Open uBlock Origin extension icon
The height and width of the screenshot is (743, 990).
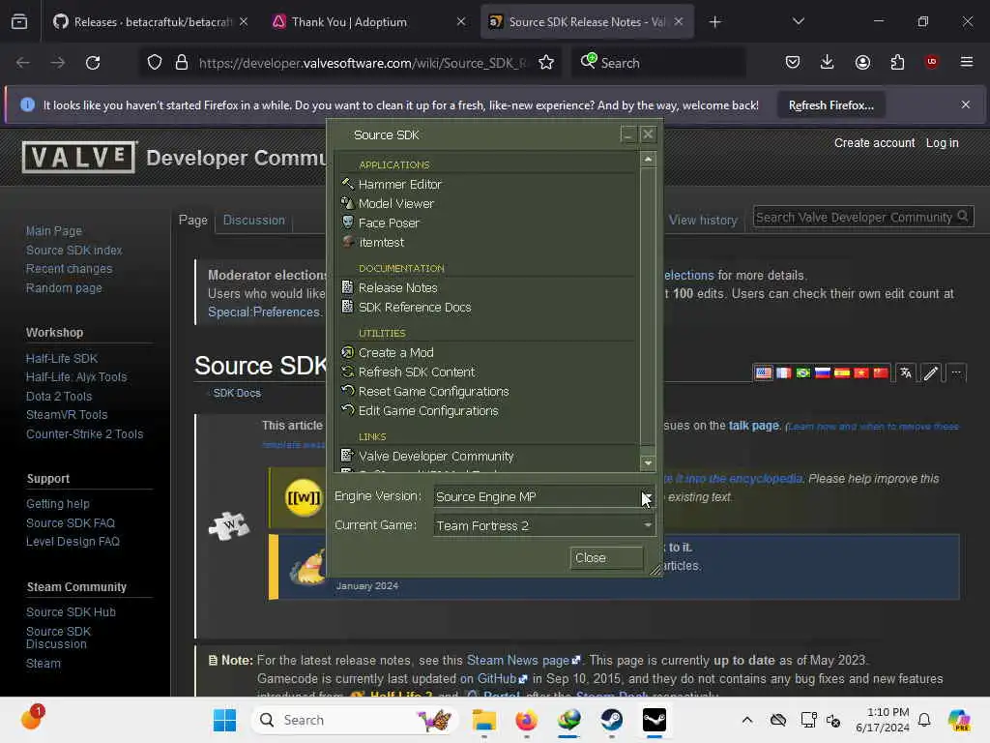click(931, 62)
